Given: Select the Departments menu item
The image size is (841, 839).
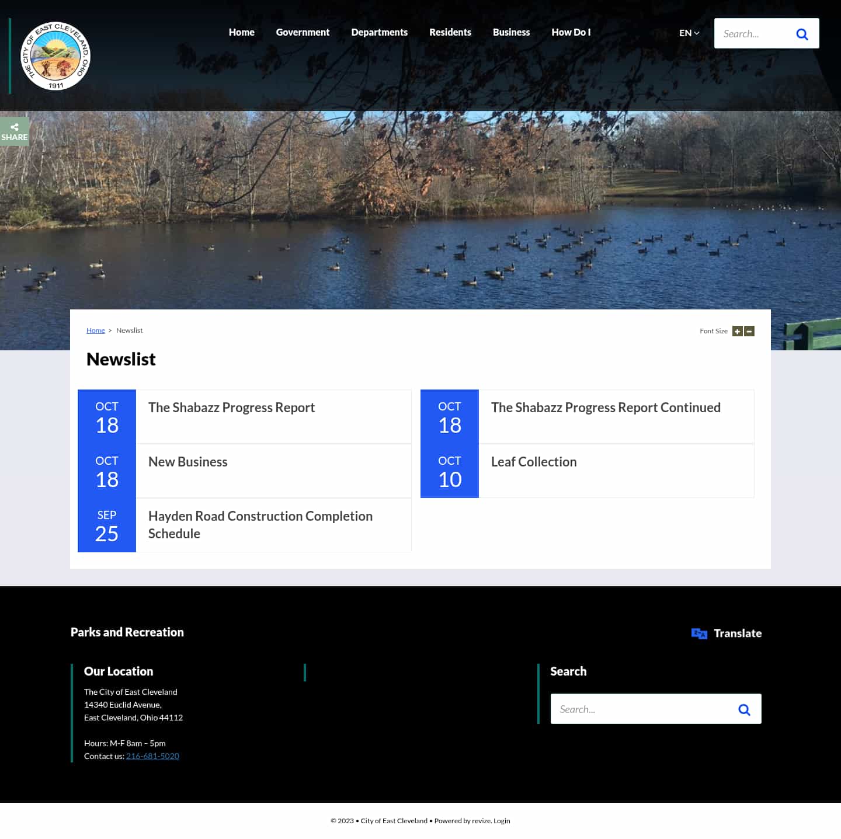Looking at the screenshot, I should coord(379,32).
